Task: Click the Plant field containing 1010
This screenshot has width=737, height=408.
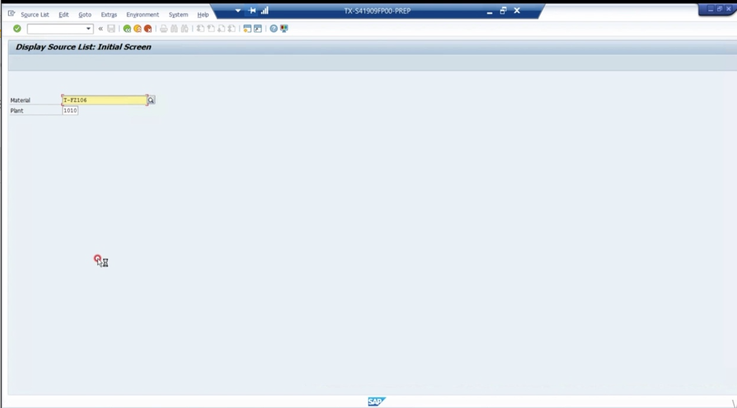Action: click(70, 111)
